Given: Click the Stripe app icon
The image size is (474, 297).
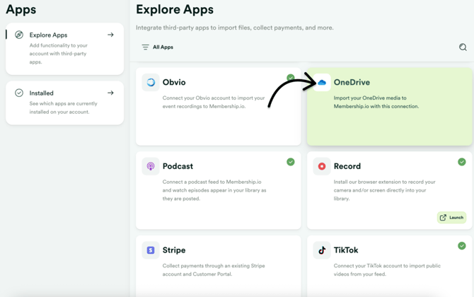Looking at the screenshot, I should pos(151,250).
